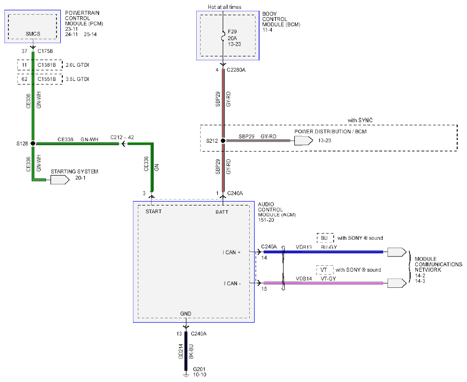Click the Module Communications Network label
Screen dimensions: 467x382
coord(437,264)
